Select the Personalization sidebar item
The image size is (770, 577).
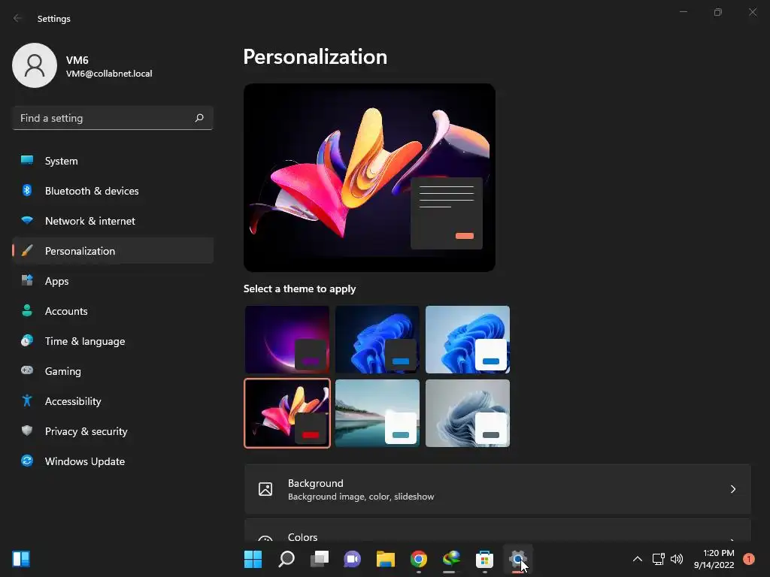[x=113, y=251]
